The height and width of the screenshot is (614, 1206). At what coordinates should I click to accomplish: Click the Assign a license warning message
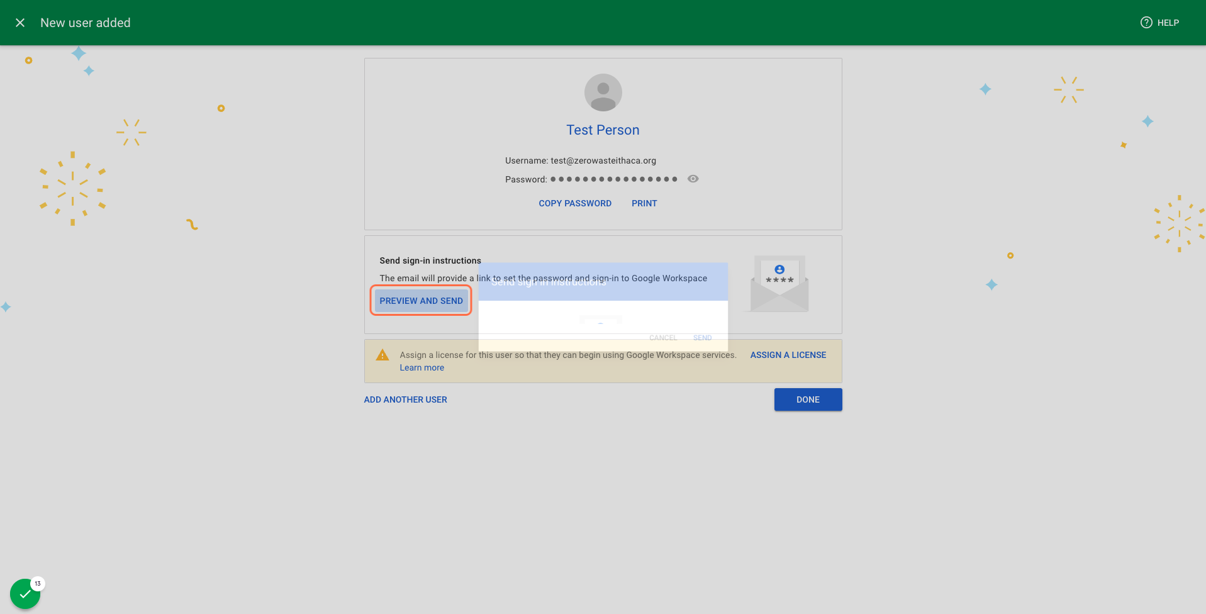[x=568, y=355]
